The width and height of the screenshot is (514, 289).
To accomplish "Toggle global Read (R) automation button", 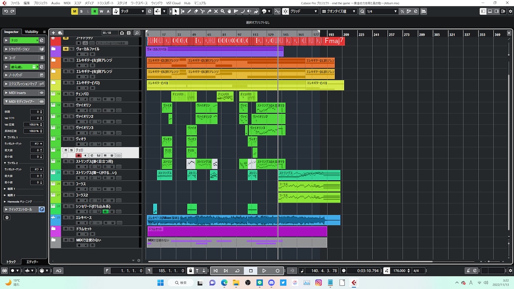I will 95,11.
